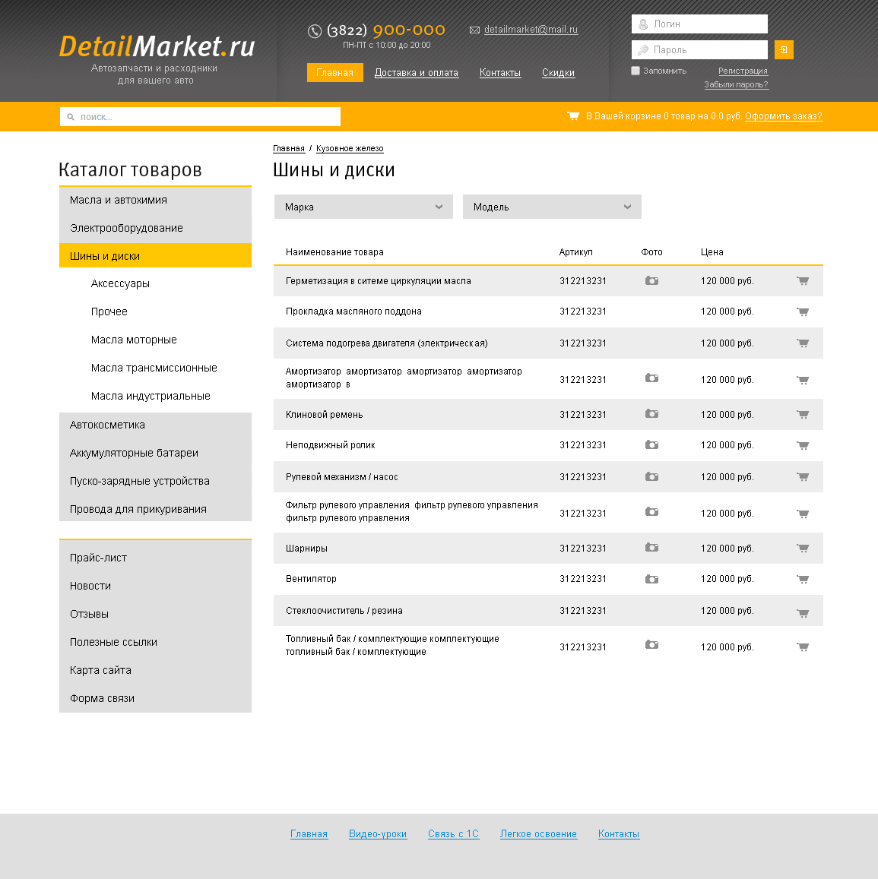Click the camera icon next to 'Вентилятор'
Screen dimensions: 878x879
[x=651, y=579]
